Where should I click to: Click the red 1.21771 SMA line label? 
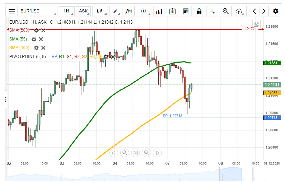tap(250, 29)
